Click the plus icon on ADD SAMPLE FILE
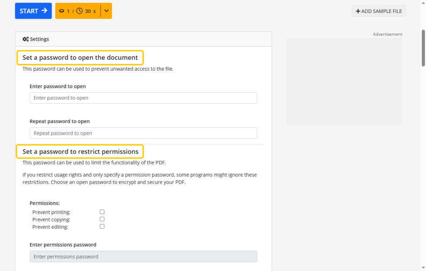The height and width of the screenshot is (271, 426). click(358, 11)
